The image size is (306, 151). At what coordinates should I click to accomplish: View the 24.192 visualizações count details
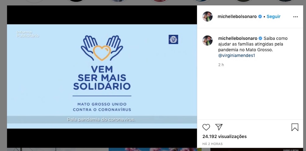(224, 136)
